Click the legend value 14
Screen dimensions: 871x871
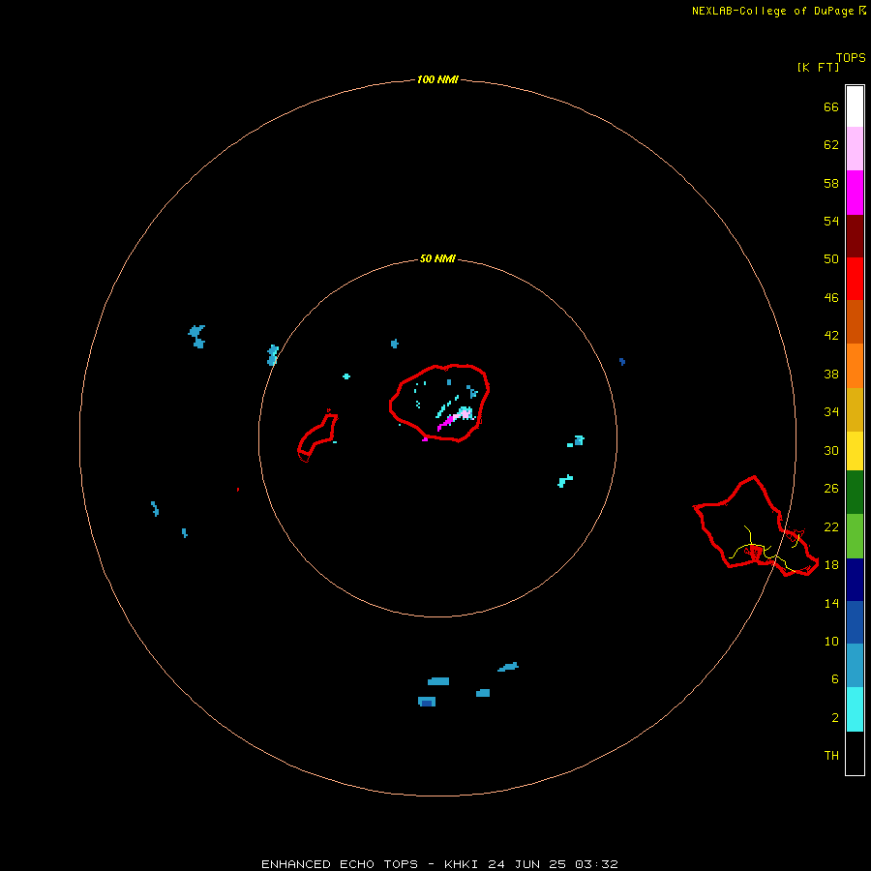[831, 603]
